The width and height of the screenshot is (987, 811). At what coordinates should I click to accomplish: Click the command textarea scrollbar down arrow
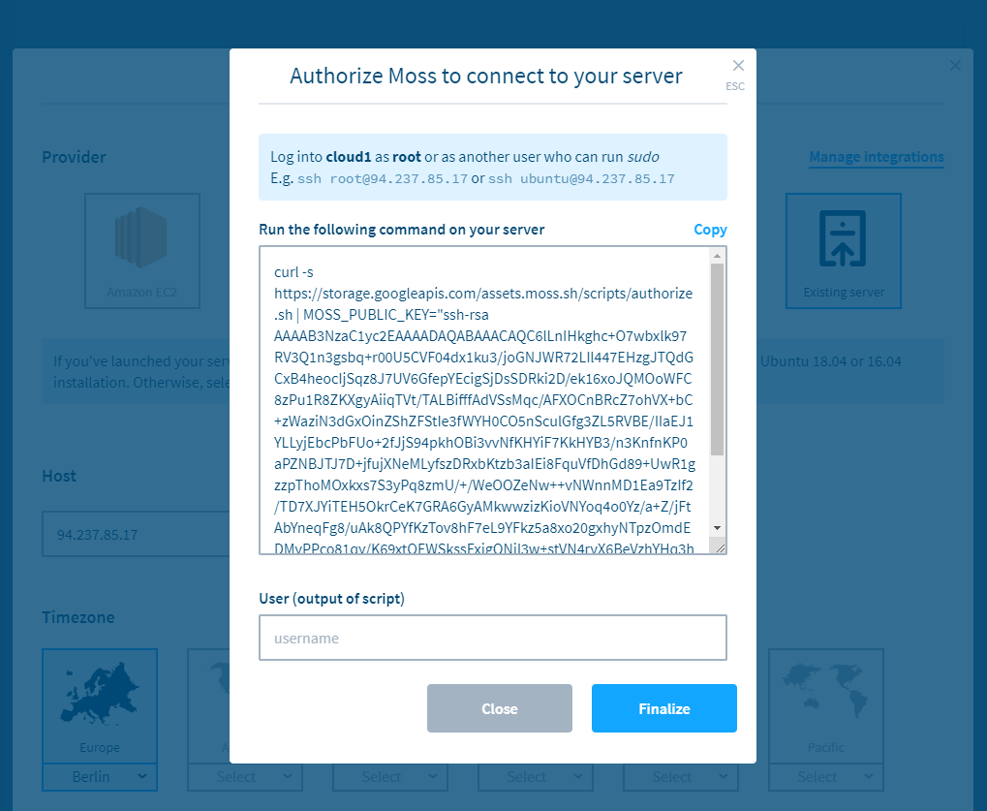[x=717, y=527]
